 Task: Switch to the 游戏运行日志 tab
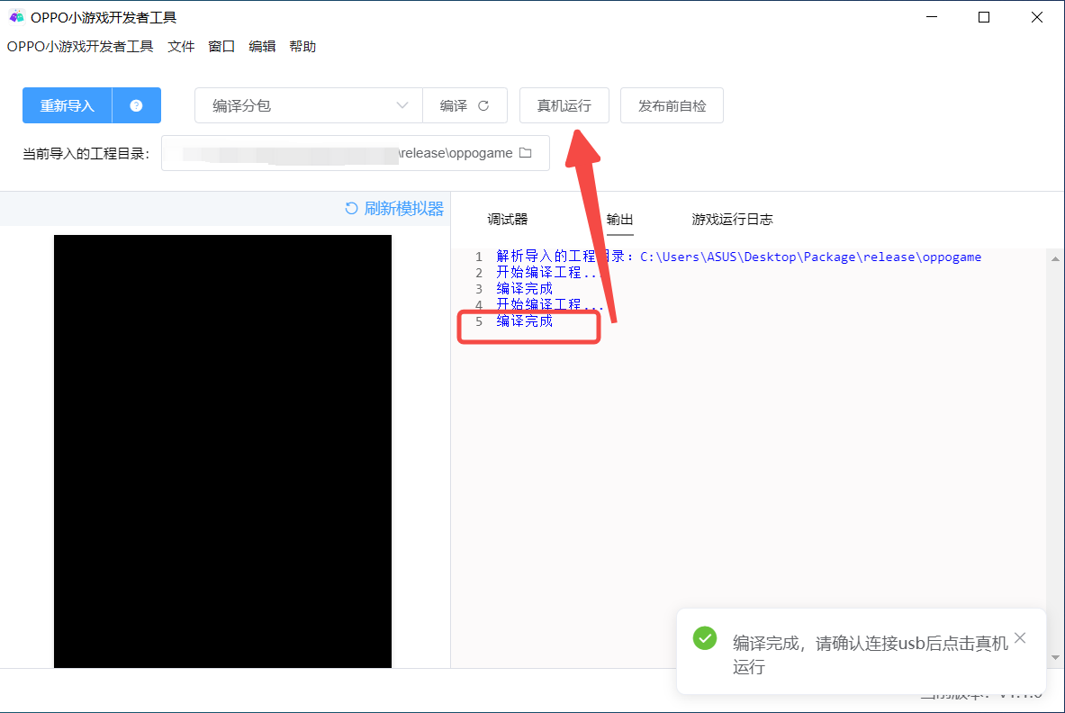pyautogui.click(x=732, y=220)
